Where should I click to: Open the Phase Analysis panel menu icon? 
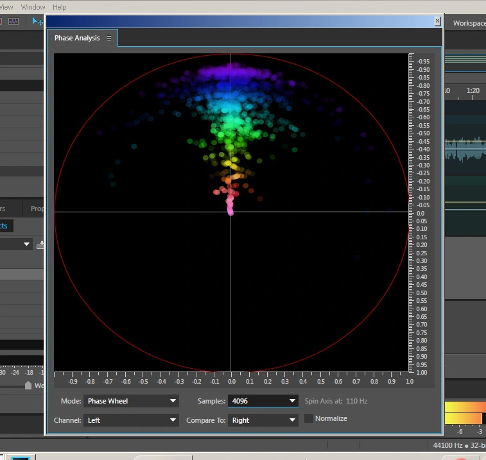pyautogui.click(x=109, y=38)
